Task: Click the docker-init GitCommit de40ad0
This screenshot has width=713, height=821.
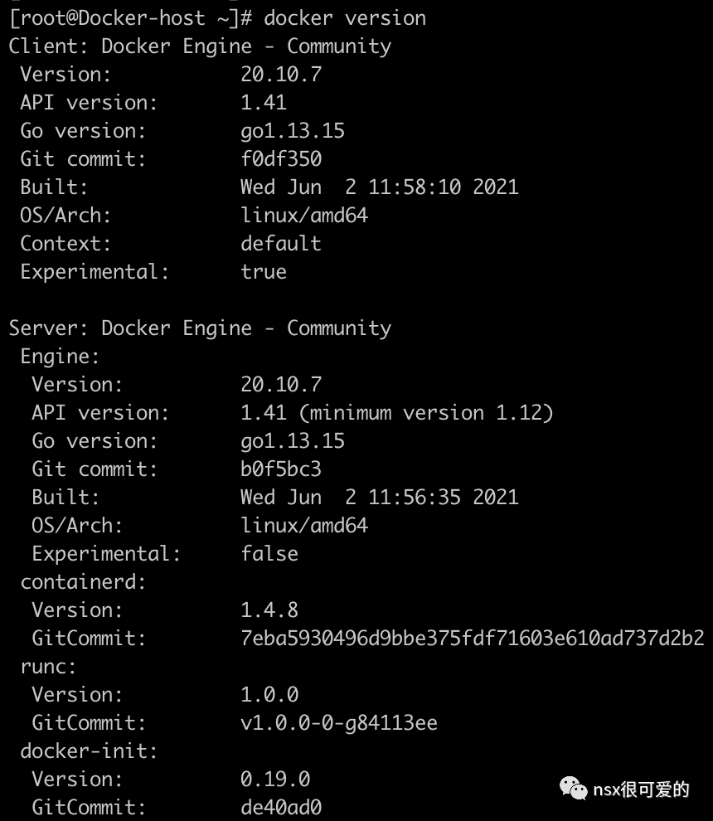Action: click(x=280, y=807)
